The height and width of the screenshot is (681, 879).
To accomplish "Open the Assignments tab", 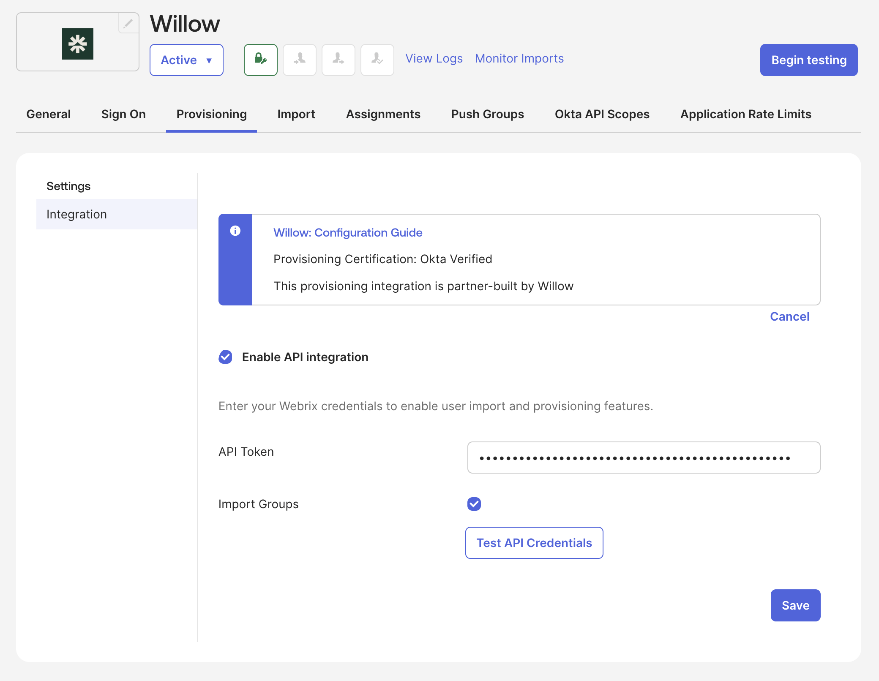I will (383, 114).
